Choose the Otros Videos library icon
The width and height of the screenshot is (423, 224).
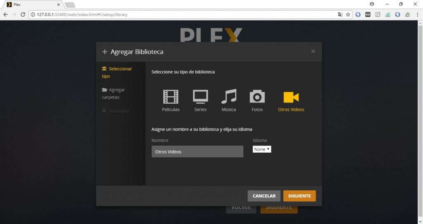point(291,98)
